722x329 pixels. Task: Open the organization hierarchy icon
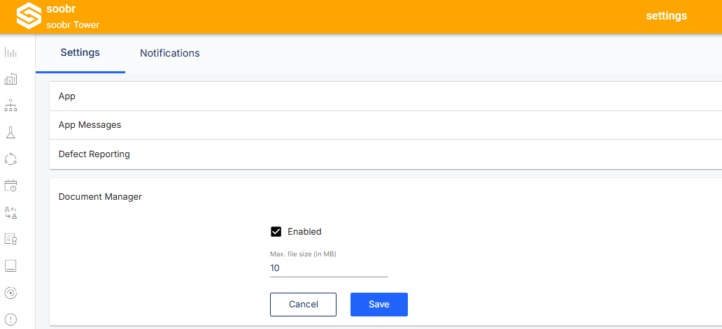(x=10, y=105)
